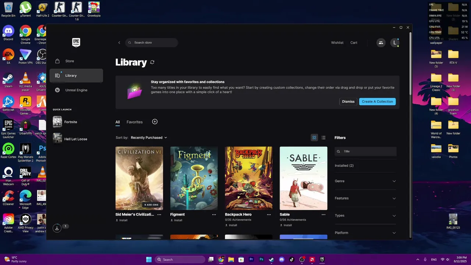Select the IMG_E6123 desktop file
Screen dimensions: 471x265
[x=453, y=221]
